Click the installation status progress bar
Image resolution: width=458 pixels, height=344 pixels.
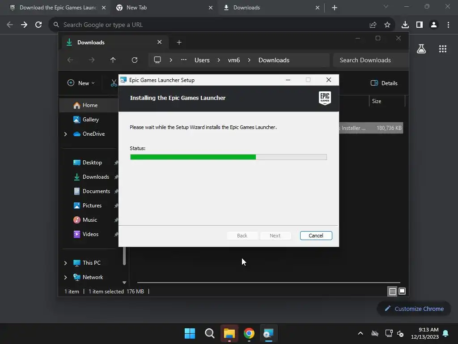point(229,157)
